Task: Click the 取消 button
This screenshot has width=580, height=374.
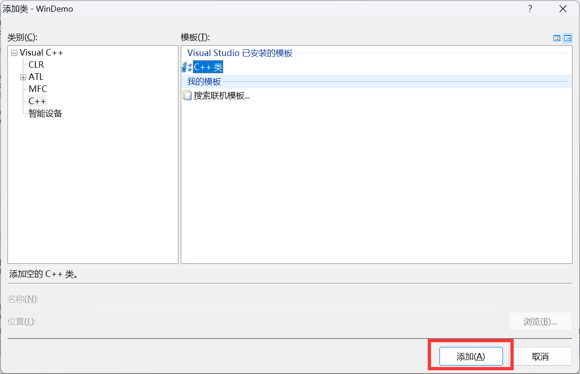Action: coord(541,356)
